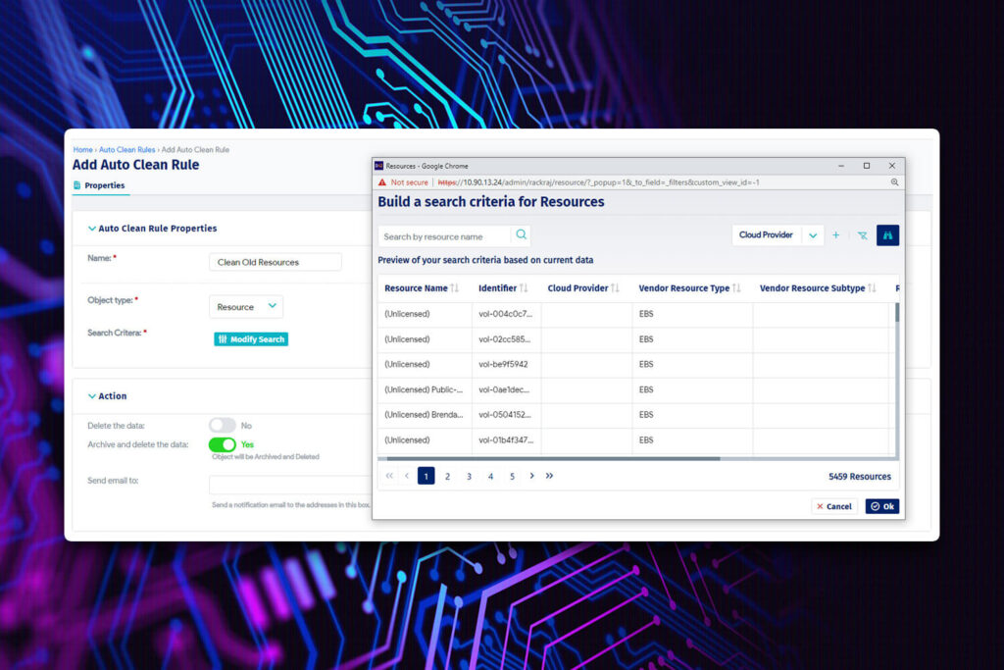Click the magnifier icon at the address bar's right
Viewport: 1004px width, 670px height.
pyautogui.click(x=893, y=181)
